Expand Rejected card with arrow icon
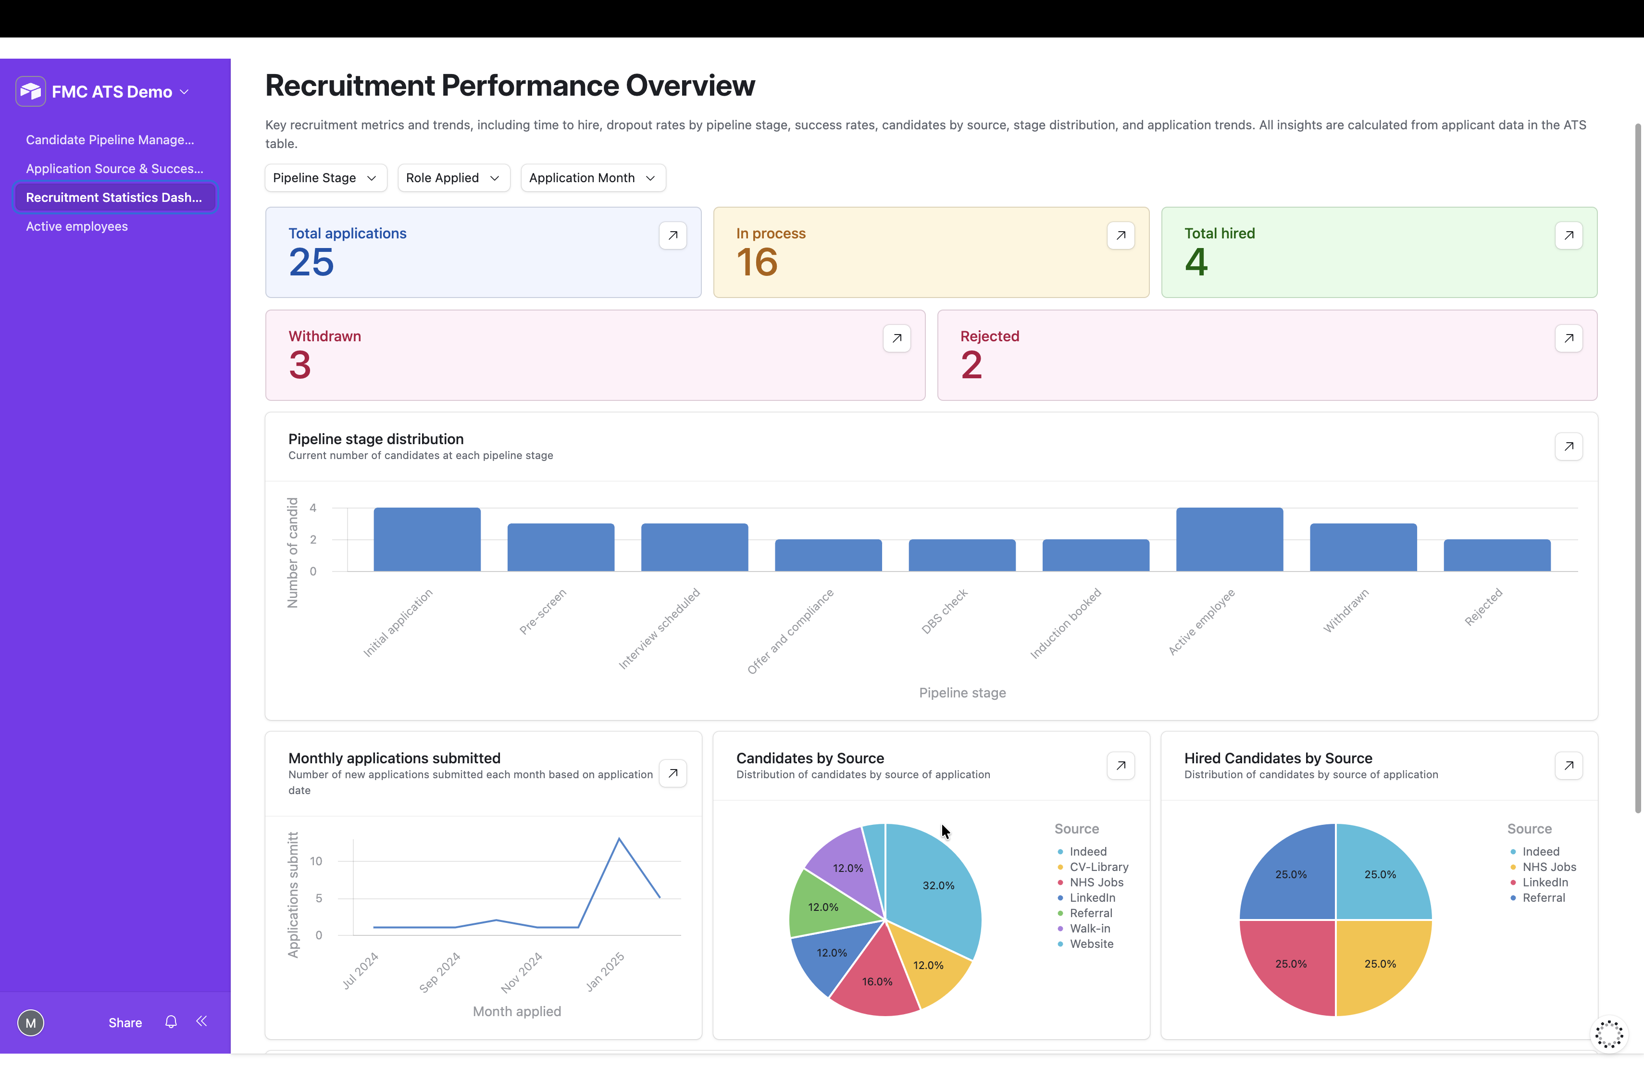This screenshot has height=1069, width=1644. (1569, 338)
